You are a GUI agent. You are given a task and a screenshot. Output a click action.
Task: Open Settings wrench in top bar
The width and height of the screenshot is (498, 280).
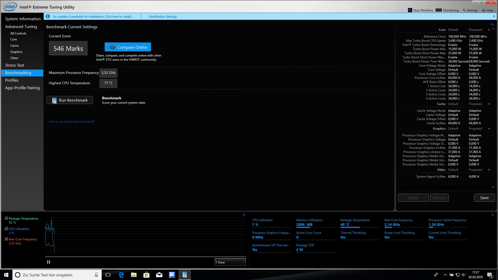coord(464,10)
